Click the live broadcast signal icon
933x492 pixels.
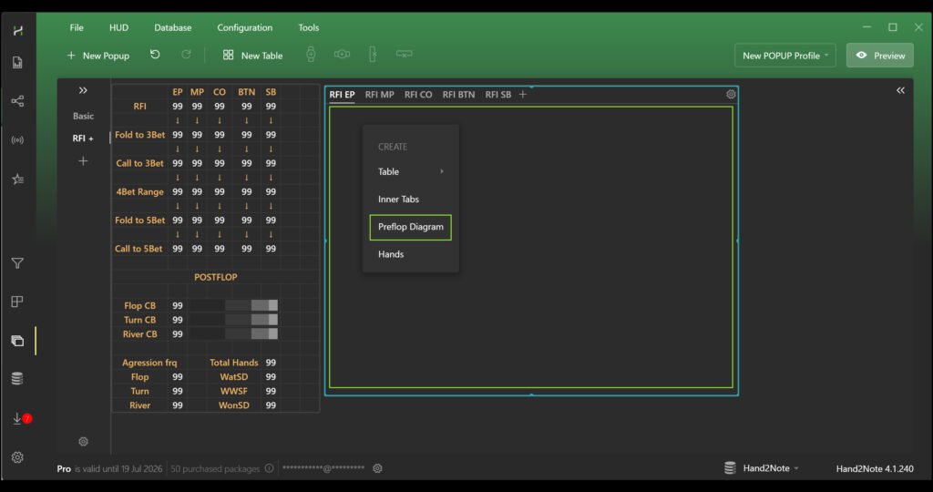pos(17,140)
